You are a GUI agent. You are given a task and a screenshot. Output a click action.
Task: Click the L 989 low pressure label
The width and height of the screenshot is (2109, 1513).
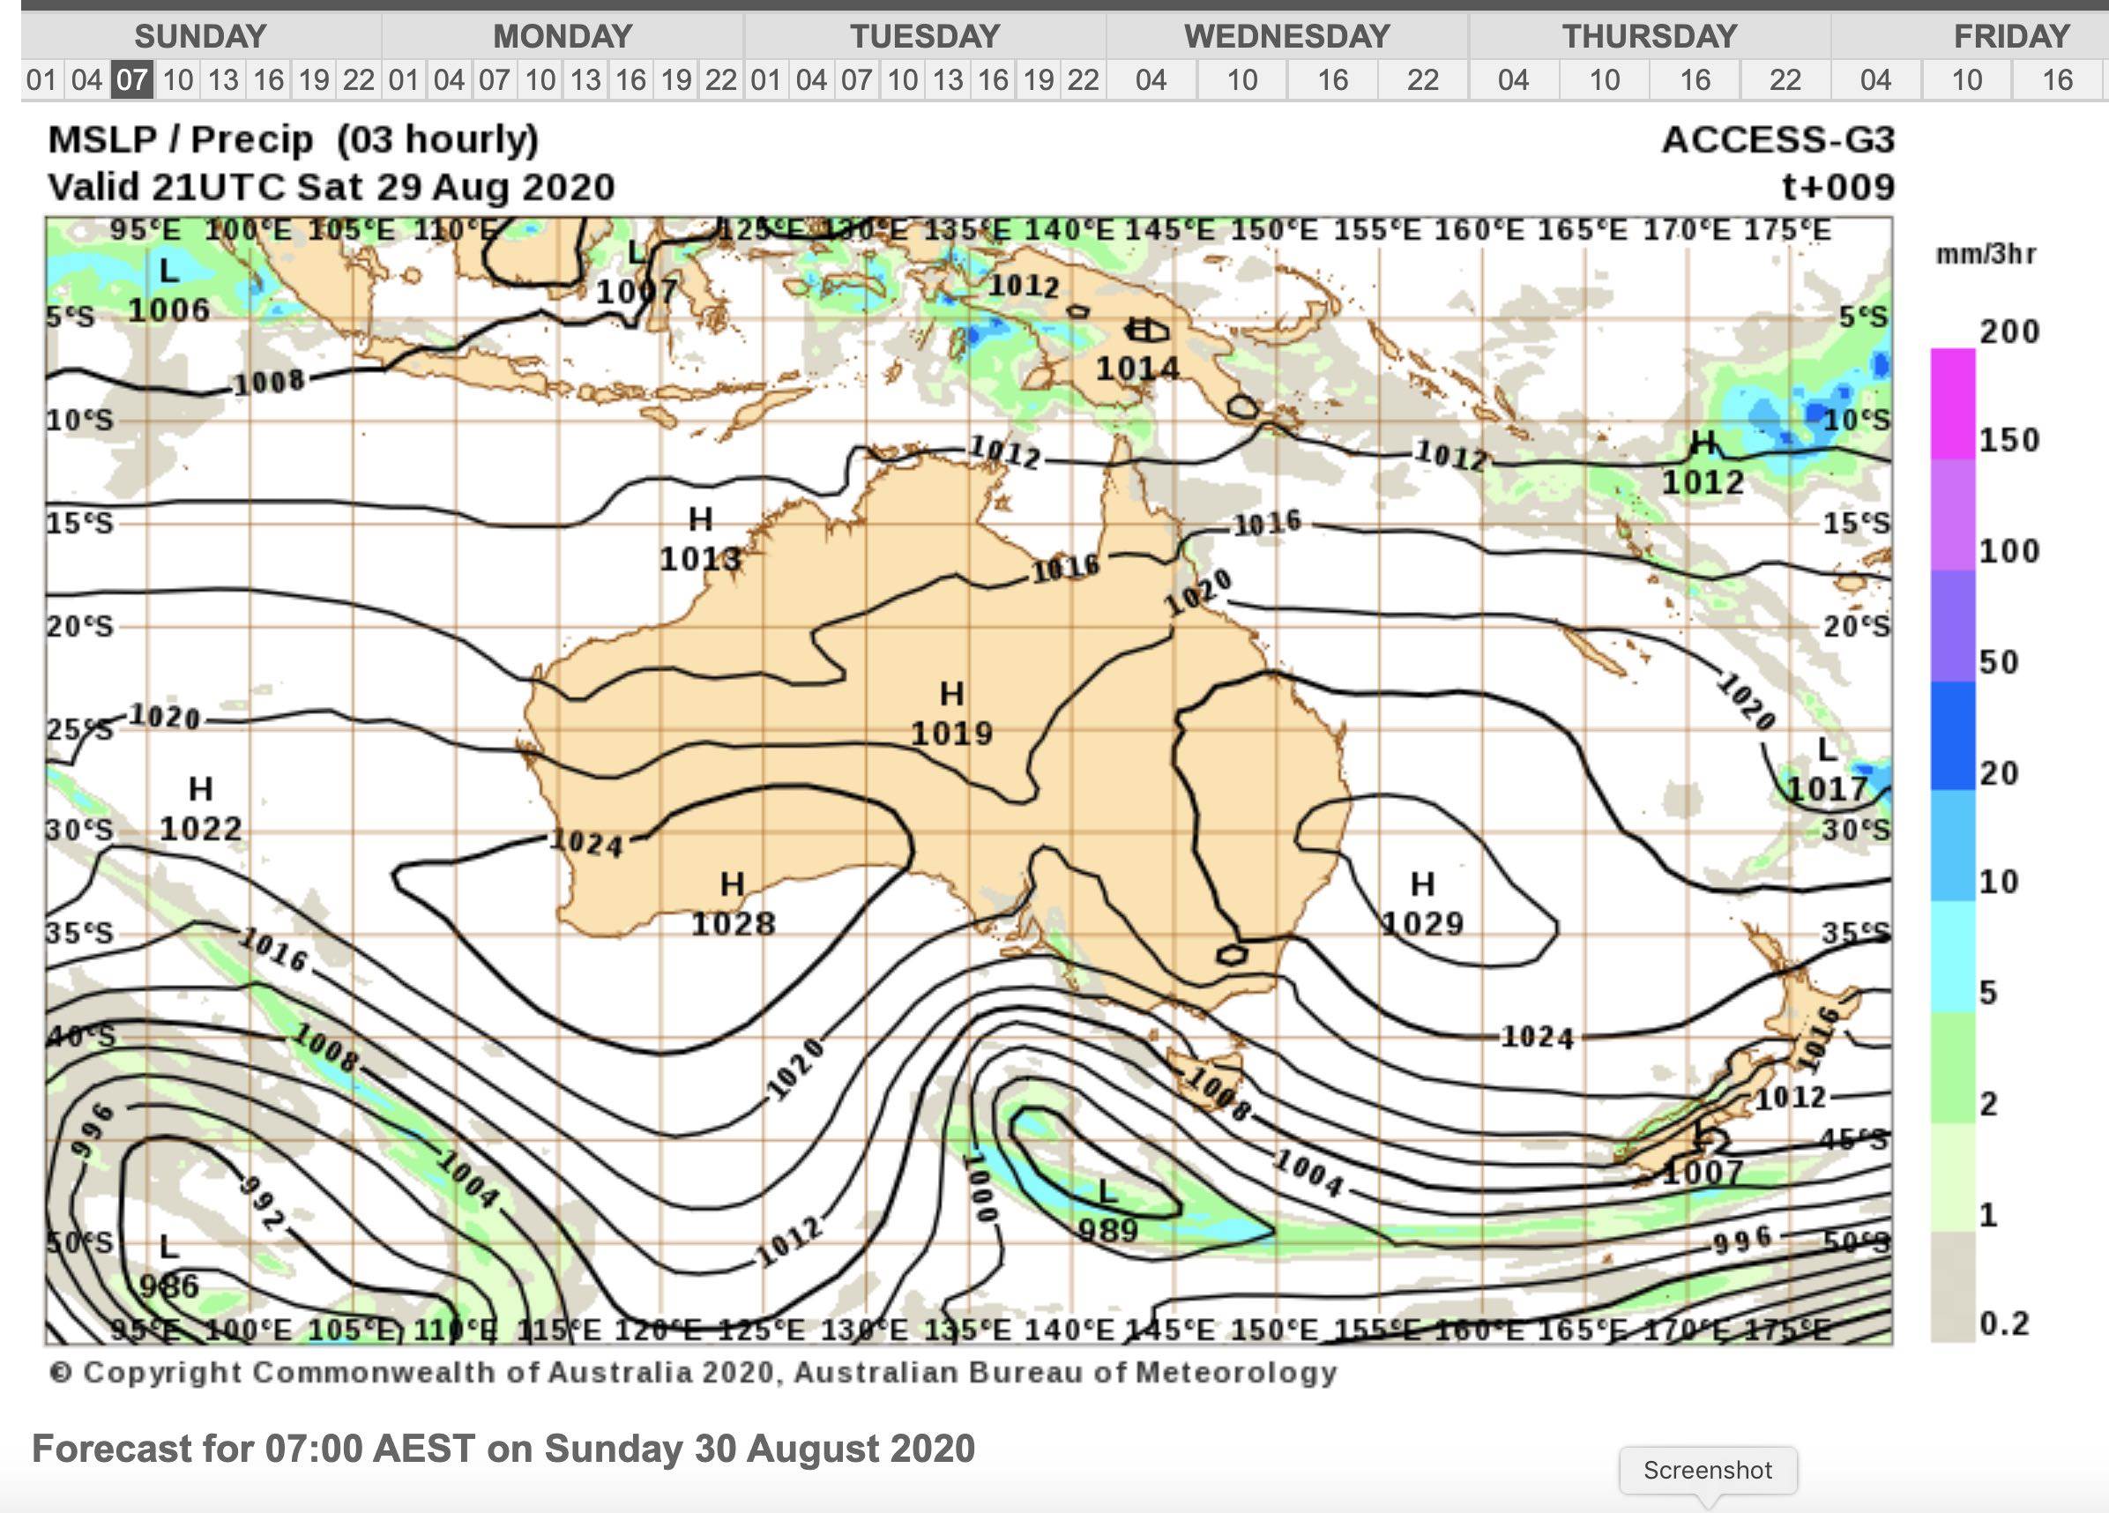tap(1107, 1211)
